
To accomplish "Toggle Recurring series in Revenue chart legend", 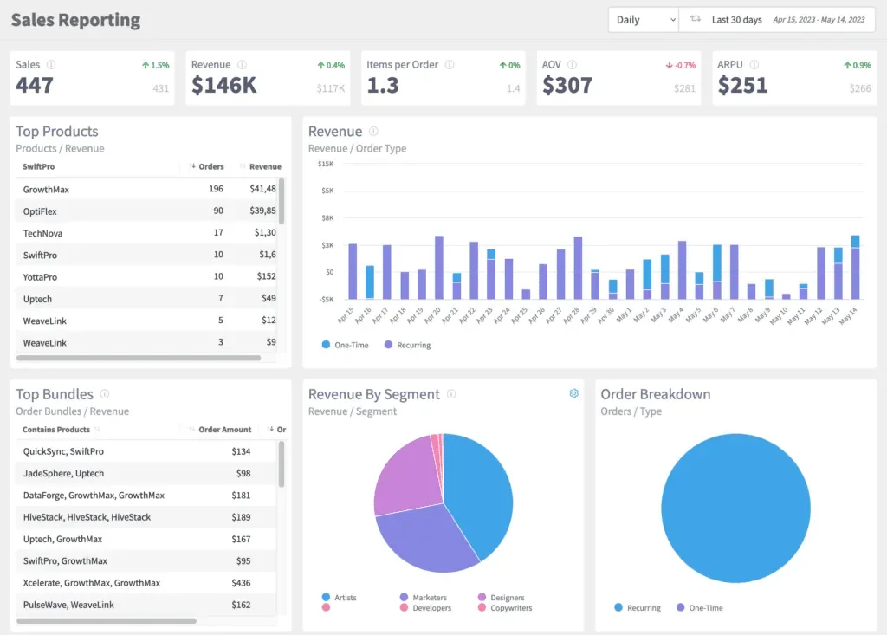I will [x=407, y=345].
